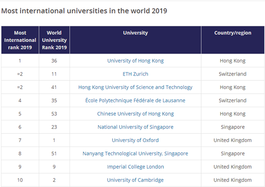Click the 'World University Rank 2019' column header
Image resolution: width=265 pixels, height=187 pixels.
(54, 40)
